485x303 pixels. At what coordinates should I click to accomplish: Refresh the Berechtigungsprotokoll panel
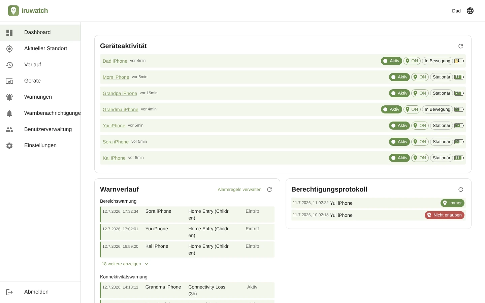[461, 190]
